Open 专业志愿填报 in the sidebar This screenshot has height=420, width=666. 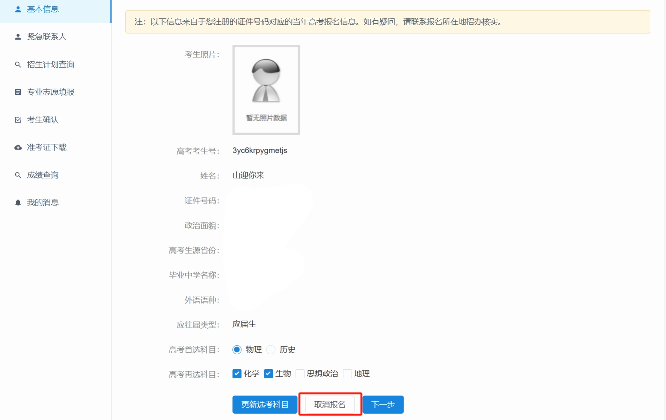[56, 92]
